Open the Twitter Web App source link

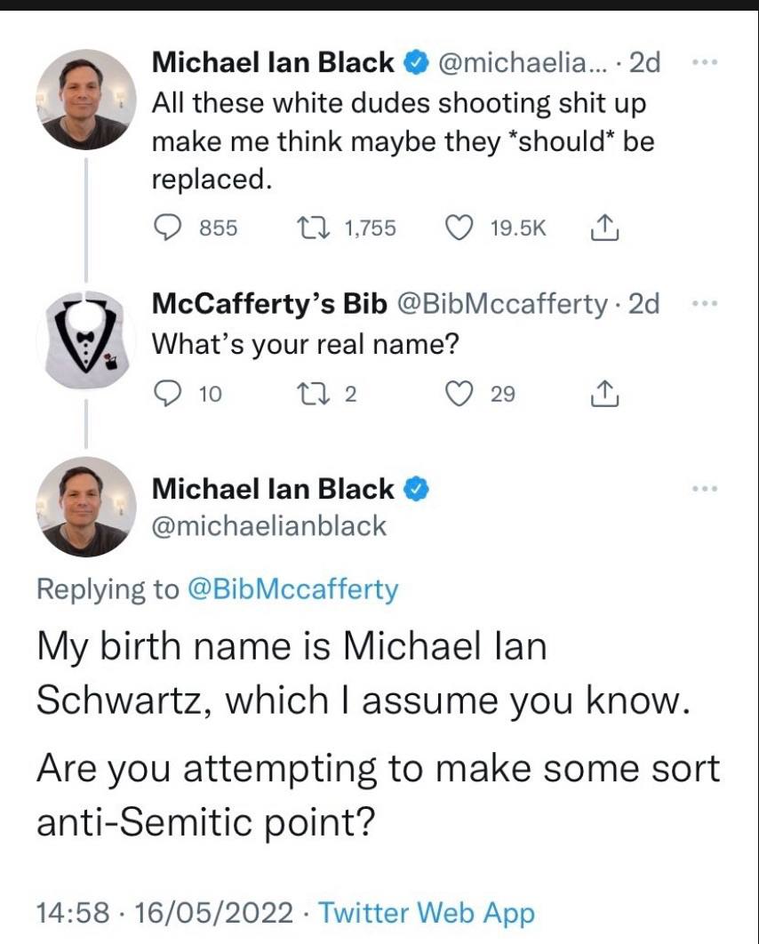(427, 912)
